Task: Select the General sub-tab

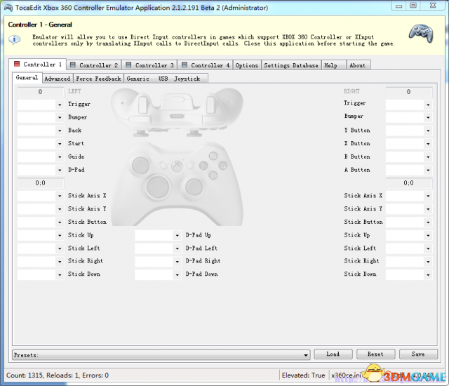Action: point(27,78)
